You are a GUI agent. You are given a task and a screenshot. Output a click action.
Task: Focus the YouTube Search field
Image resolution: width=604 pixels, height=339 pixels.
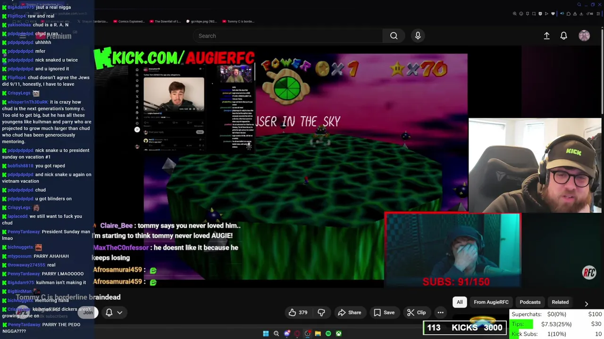click(288, 36)
